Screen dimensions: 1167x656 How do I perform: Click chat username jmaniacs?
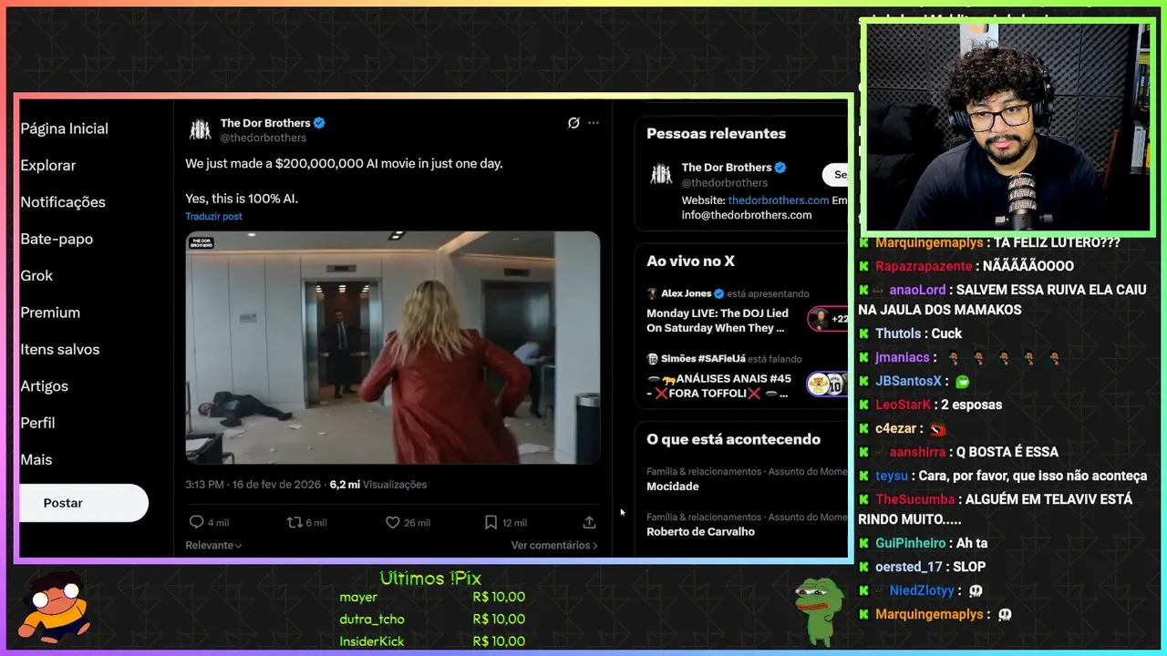point(903,358)
